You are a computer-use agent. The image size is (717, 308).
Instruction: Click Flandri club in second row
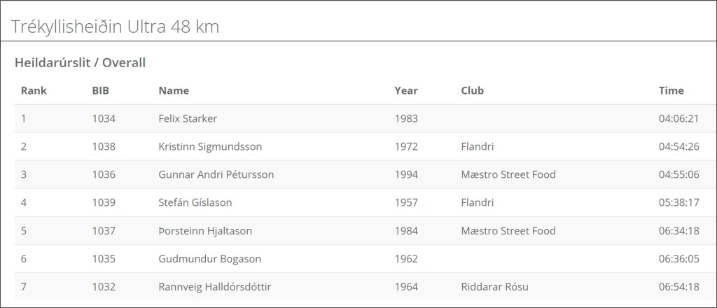point(478,146)
